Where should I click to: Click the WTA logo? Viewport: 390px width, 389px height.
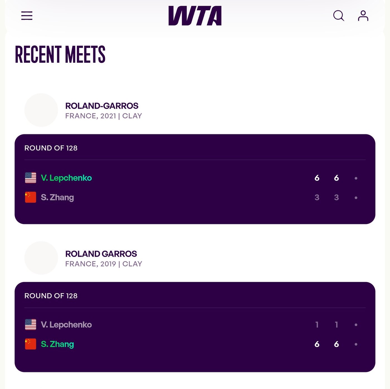195,16
